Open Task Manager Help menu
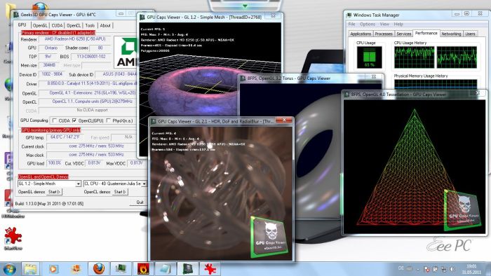 (398, 24)
